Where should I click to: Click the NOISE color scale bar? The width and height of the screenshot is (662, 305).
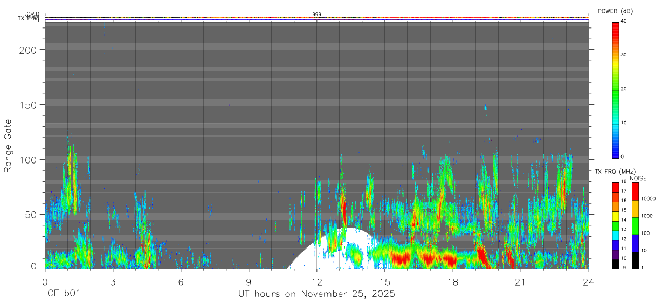tap(635, 226)
